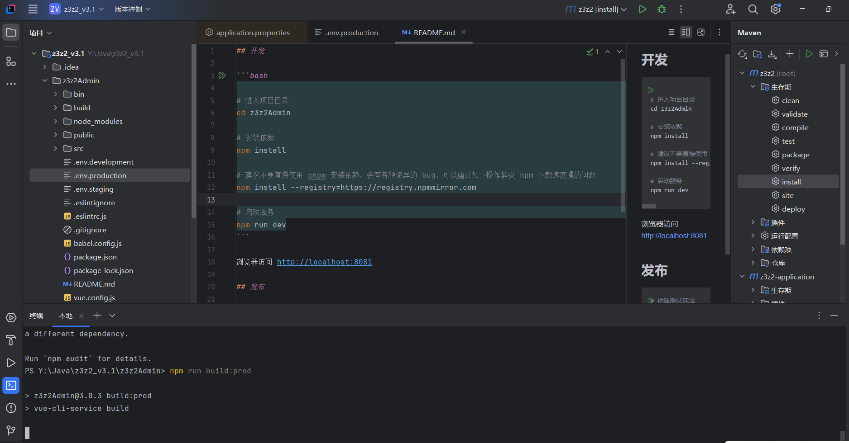
Task: Open more run actions menu
Action: pos(681,9)
